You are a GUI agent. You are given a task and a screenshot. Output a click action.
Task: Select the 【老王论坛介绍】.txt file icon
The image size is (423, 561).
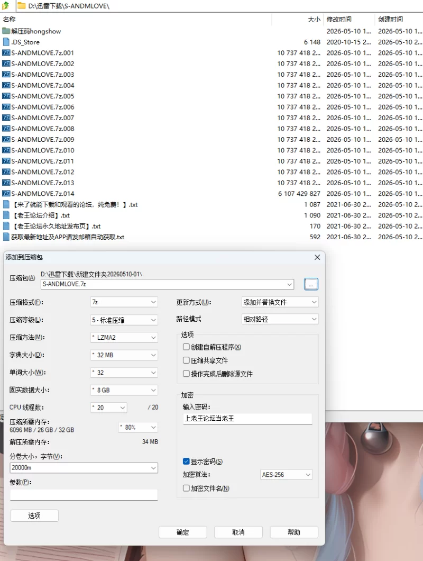point(6,215)
